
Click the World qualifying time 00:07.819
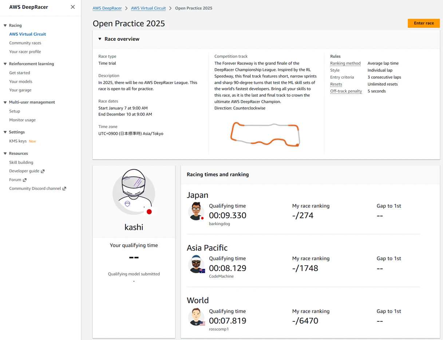tap(228, 321)
